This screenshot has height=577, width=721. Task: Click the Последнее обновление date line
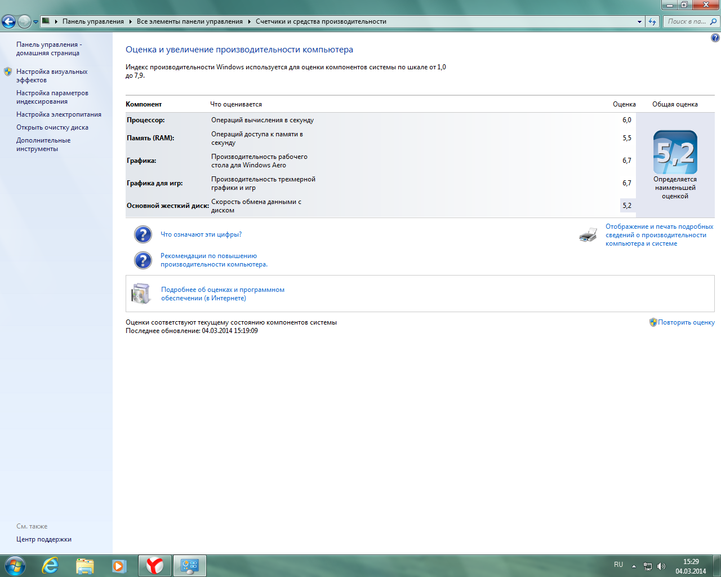[192, 331]
